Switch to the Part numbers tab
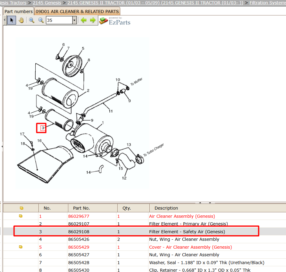This screenshot has width=286, height=272. [18, 11]
